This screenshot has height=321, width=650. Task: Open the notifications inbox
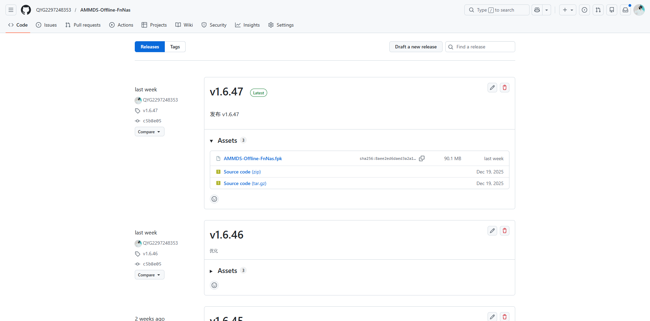pos(625,10)
